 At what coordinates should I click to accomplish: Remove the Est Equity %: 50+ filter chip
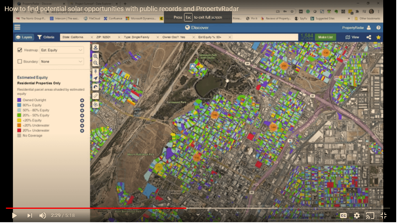tap(230, 37)
